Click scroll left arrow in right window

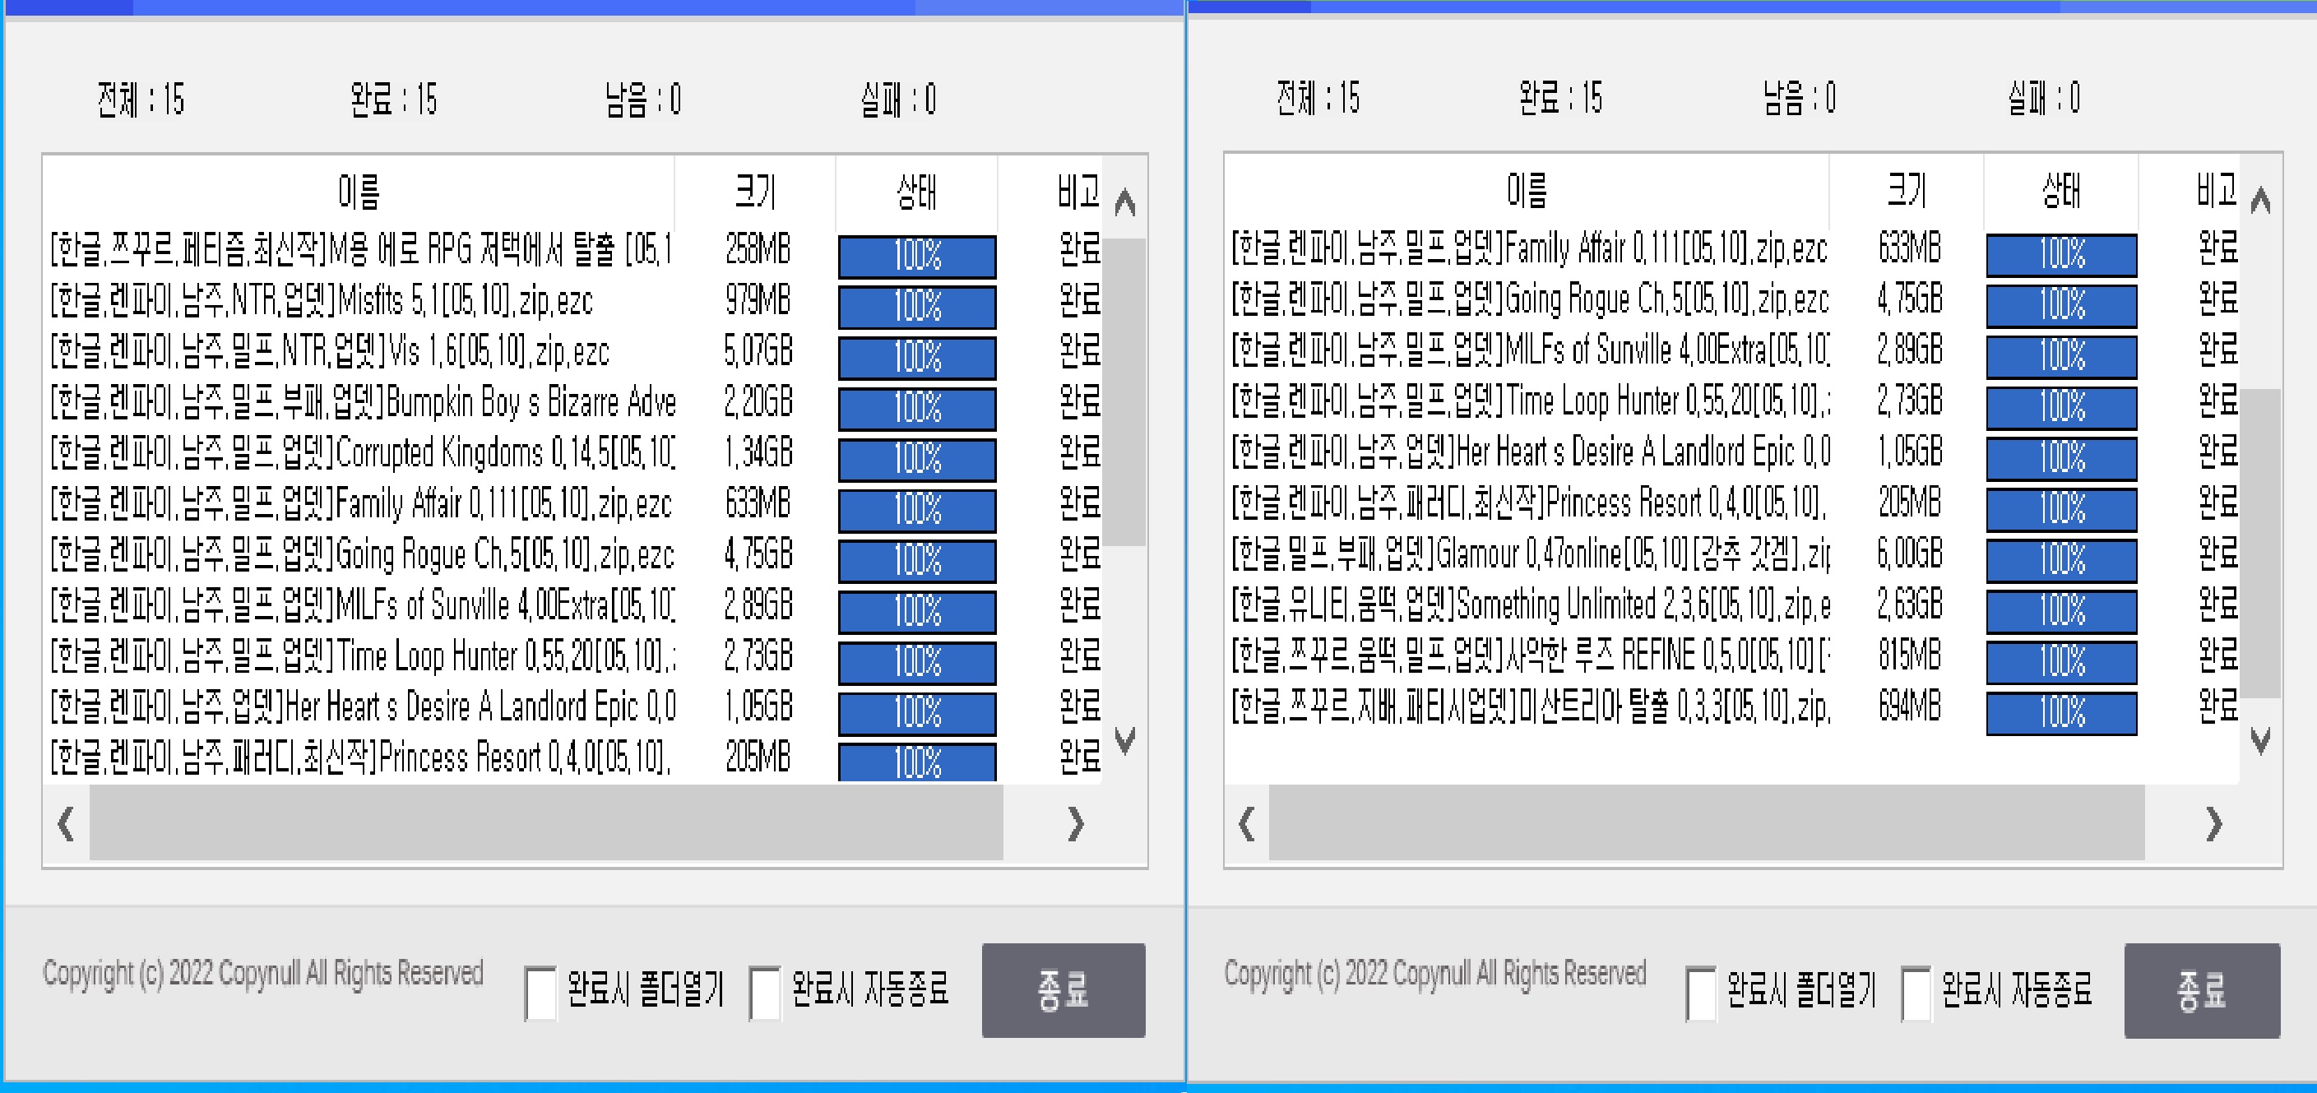(1247, 823)
